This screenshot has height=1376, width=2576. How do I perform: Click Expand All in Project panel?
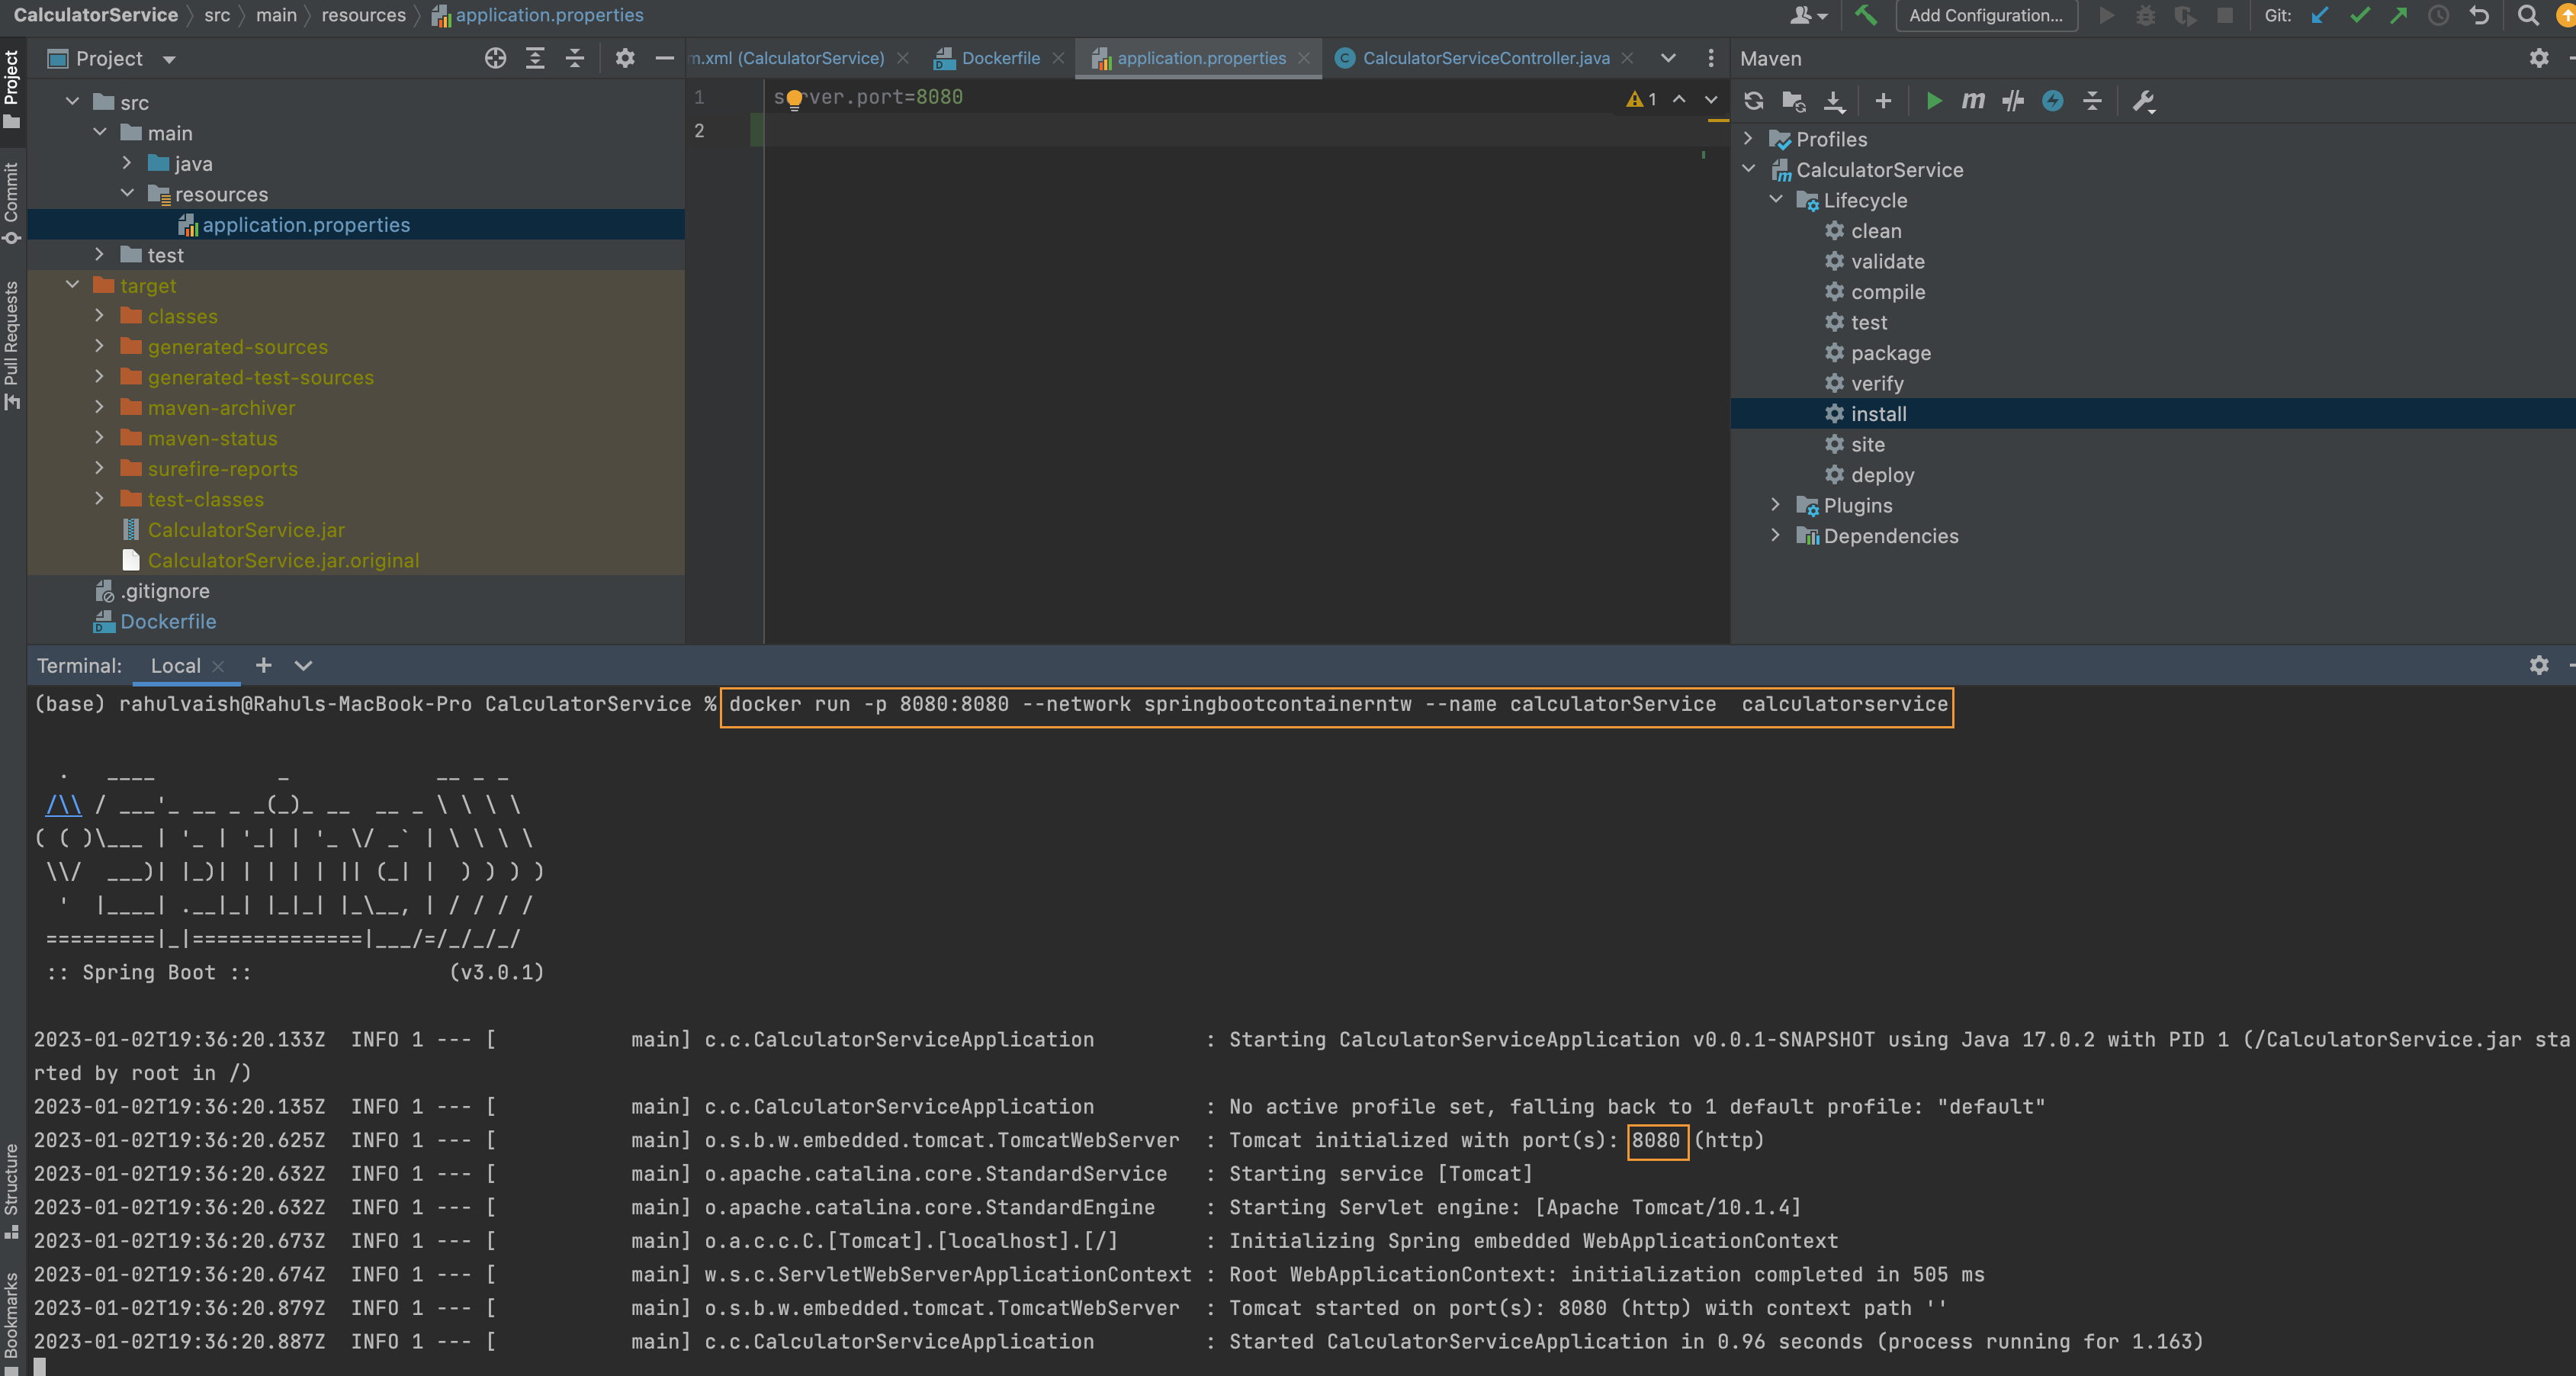click(535, 58)
